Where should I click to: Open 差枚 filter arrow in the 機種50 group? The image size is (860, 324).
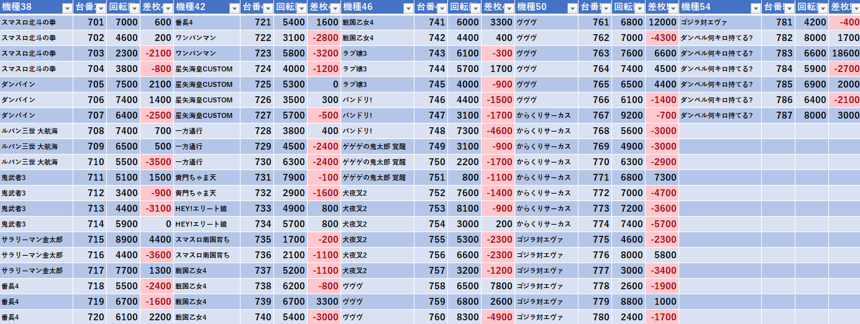tap(672, 8)
